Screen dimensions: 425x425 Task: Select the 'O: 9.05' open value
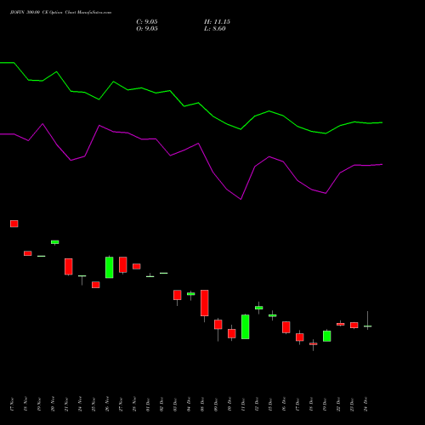tap(147, 29)
